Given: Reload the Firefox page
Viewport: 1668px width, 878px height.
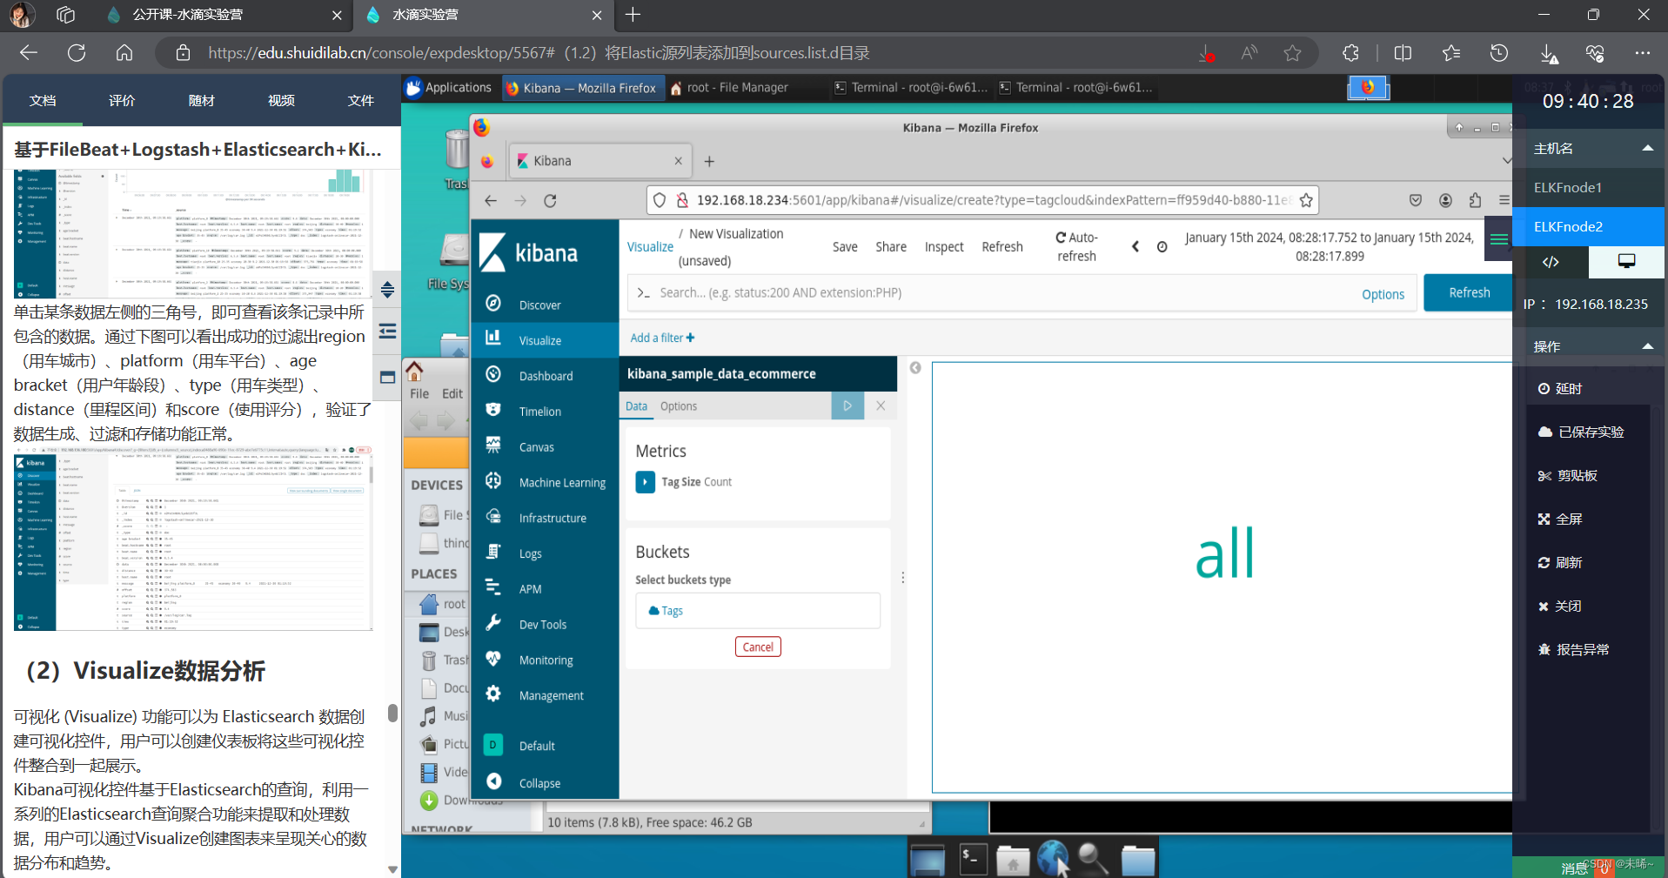Looking at the screenshot, I should point(550,201).
